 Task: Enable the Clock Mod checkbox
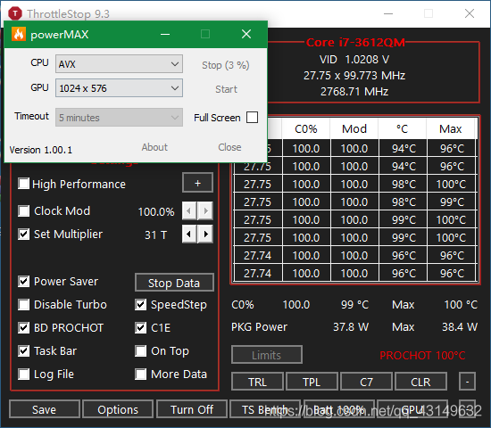pyautogui.click(x=24, y=210)
